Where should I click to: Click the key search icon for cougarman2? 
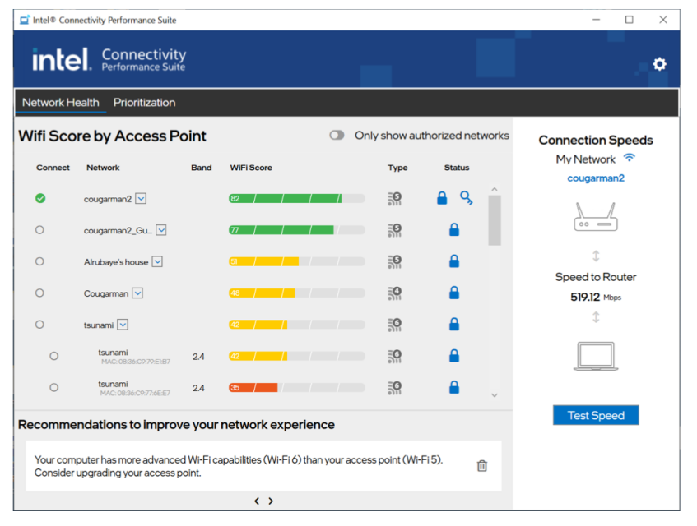(x=466, y=198)
